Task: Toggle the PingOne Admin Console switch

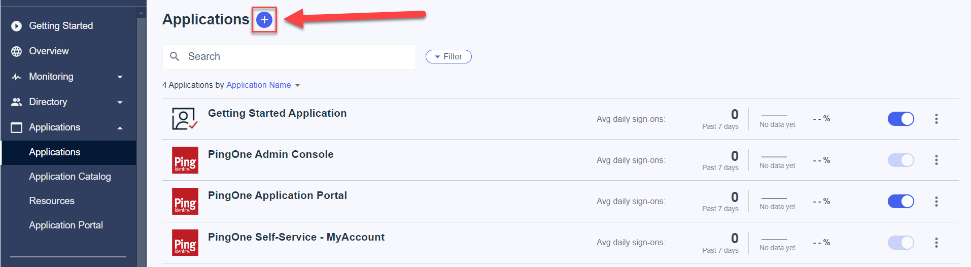Action: pos(901,160)
